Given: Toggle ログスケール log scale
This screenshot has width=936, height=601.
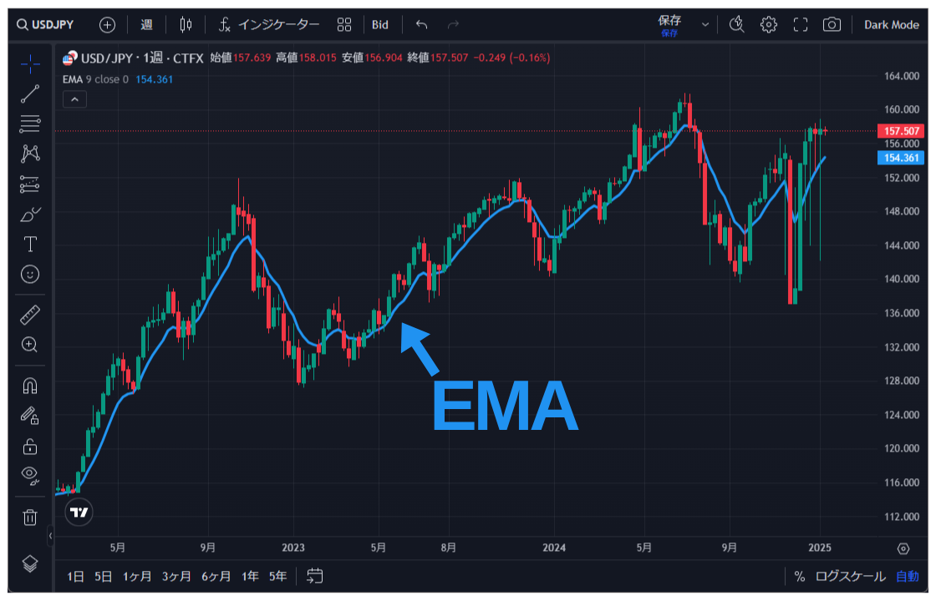Looking at the screenshot, I should coord(851,577).
